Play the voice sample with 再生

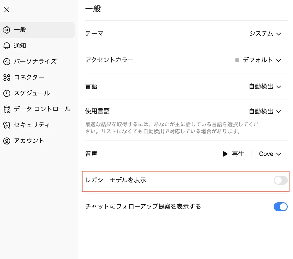click(x=233, y=154)
